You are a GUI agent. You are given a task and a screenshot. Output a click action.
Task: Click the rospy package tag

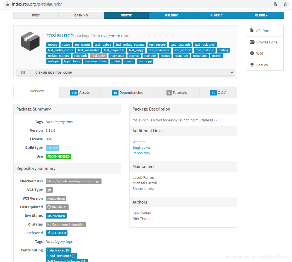pyautogui.click(x=66, y=45)
